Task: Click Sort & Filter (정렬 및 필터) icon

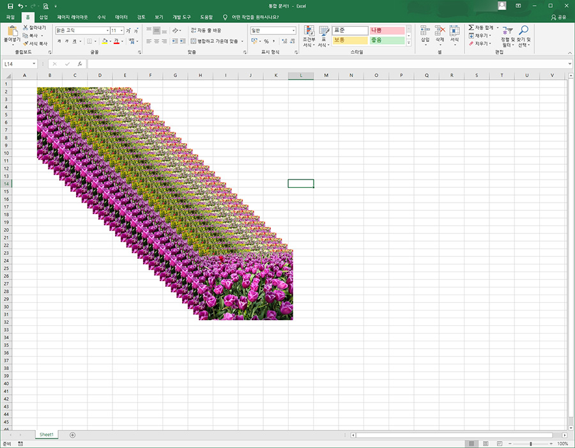Action: [x=507, y=31]
